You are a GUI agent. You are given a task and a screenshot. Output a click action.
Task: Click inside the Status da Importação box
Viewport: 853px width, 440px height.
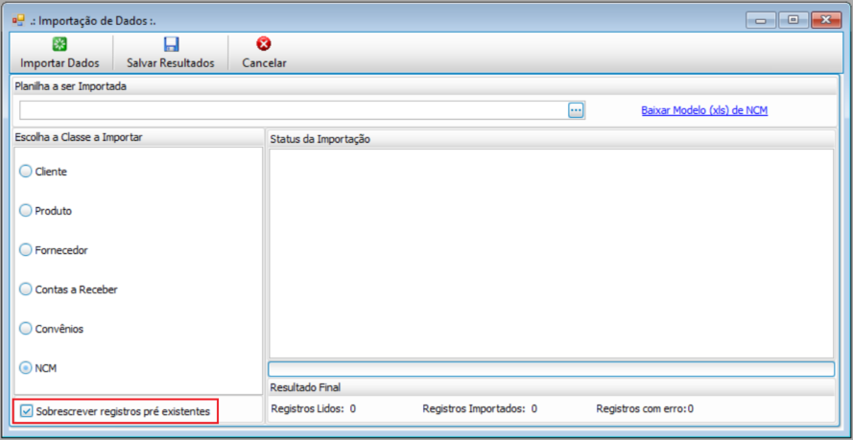click(x=551, y=254)
